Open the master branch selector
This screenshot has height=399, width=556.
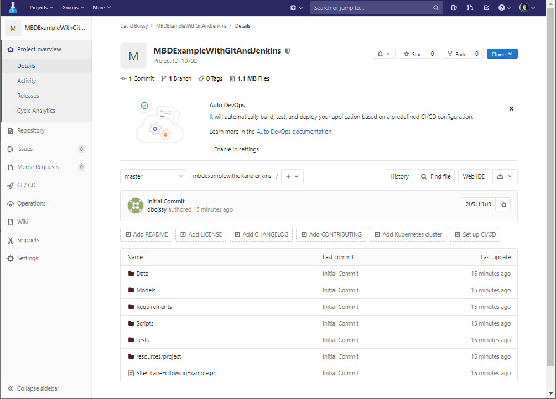tap(153, 176)
